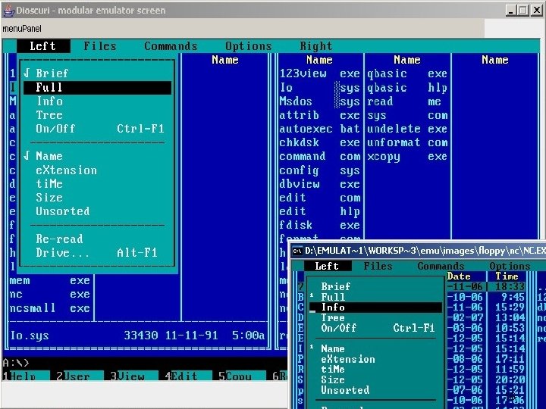Choose Info panel in Dioscuri Left menu
This screenshot has width=546, height=409.
pyautogui.click(x=98, y=101)
